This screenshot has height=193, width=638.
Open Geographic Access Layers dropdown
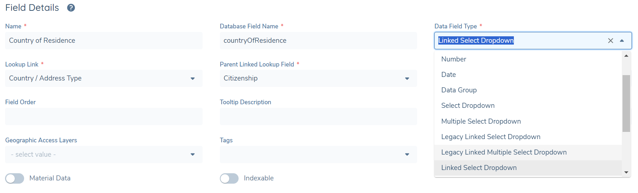(x=193, y=155)
